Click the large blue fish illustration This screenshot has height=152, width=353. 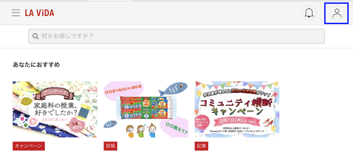coord(174,88)
